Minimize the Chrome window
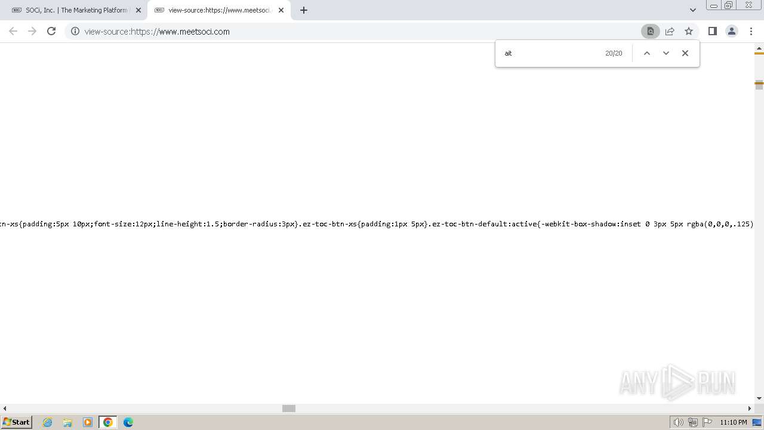Screen dimensions: 764x430 (x=713, y=5)
